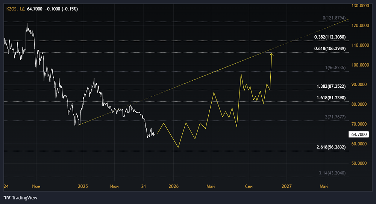The width and height of the screenshot is (376, 204).
Task: Select the 3.14(43.2040) Fibonacci label
Action: [x=332, y=173]
